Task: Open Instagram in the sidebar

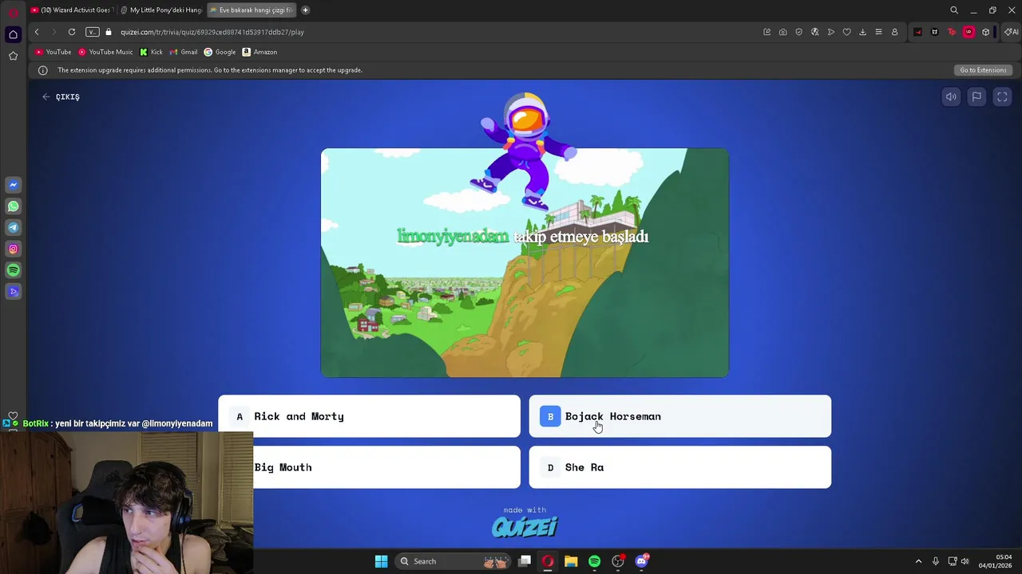Action: tap(13, 249)
